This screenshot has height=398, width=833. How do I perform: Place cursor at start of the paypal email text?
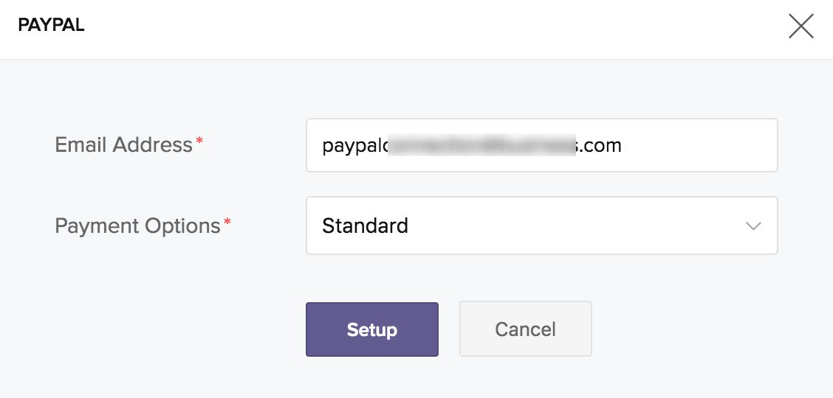click(323, 145)
